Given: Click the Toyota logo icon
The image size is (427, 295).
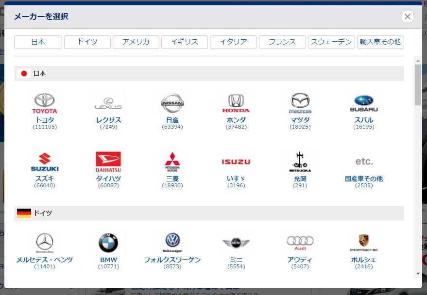Looking at the screenshot, I should (45, 103).
